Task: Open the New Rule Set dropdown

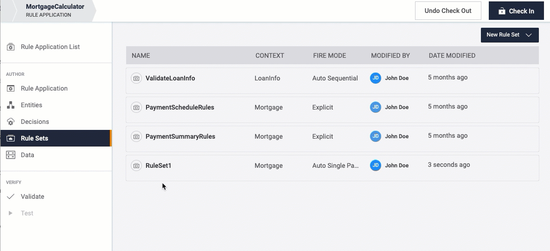Action: 509,35
